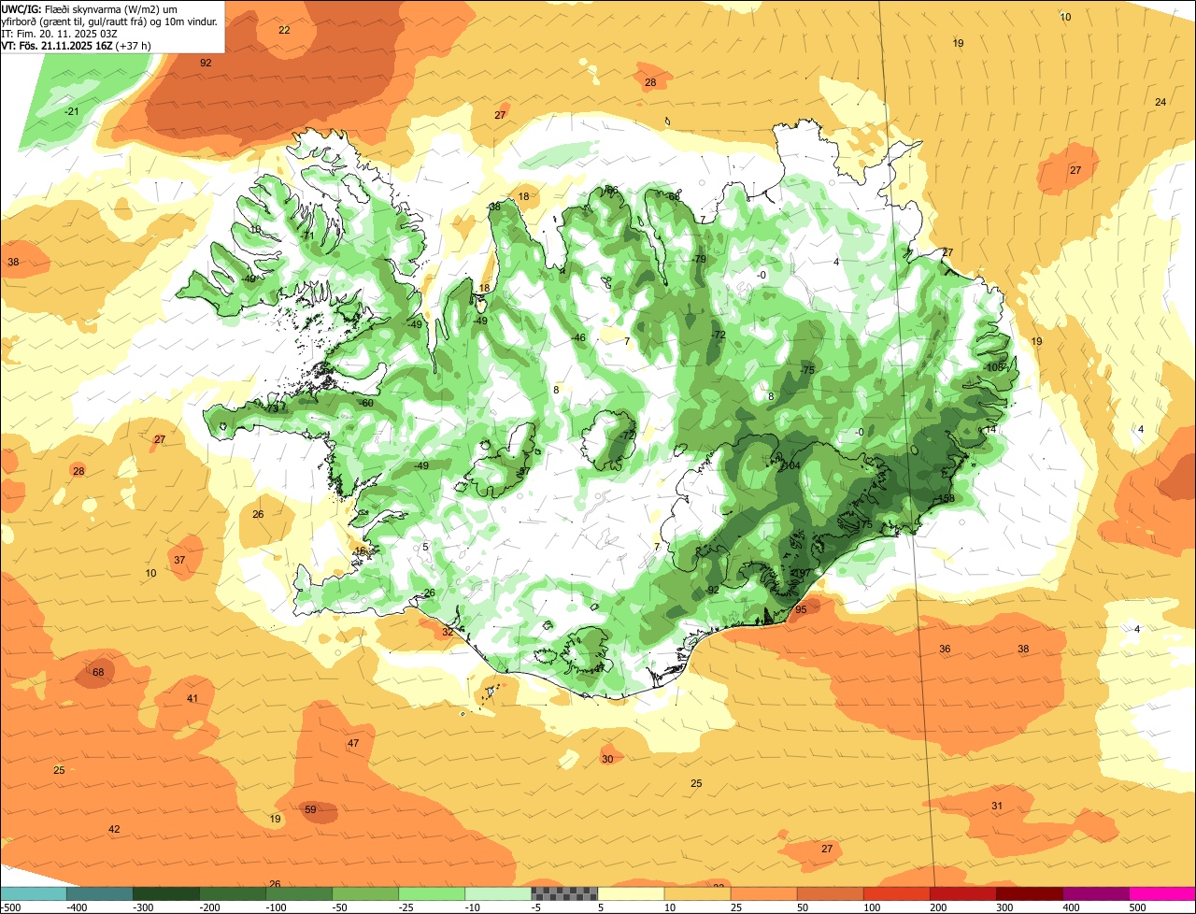
Task: Click the '-71' value in the Westfjords
Action: click(306, 236)
